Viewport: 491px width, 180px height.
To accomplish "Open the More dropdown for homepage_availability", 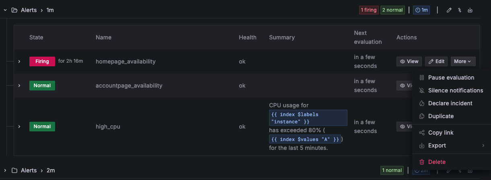I will pos(463,61).
